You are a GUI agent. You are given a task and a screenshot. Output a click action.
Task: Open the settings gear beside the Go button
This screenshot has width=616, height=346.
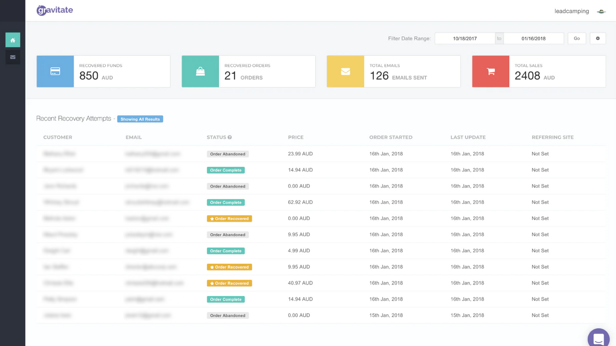point(598,38)
